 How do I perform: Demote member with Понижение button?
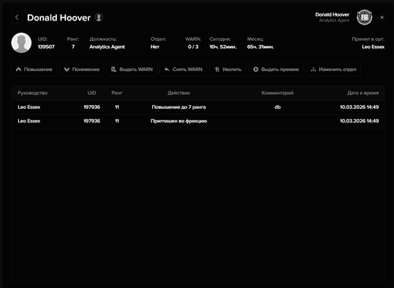[82, 69]
